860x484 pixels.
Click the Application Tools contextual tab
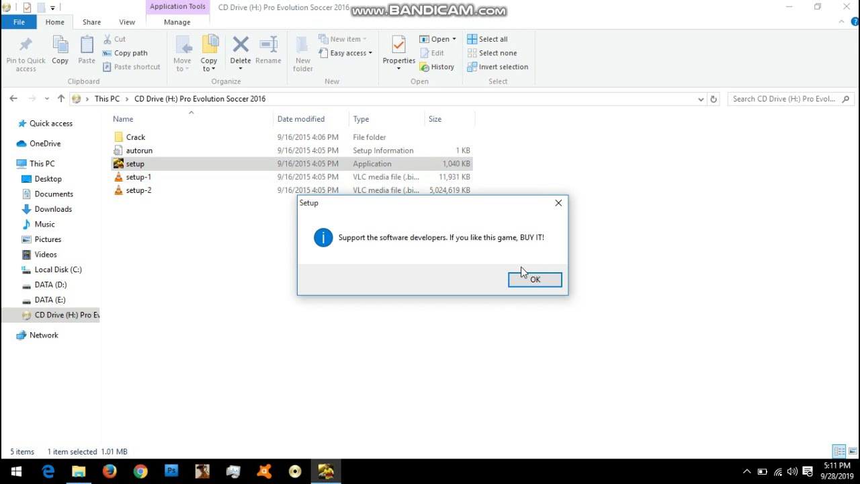pos(177,7)
